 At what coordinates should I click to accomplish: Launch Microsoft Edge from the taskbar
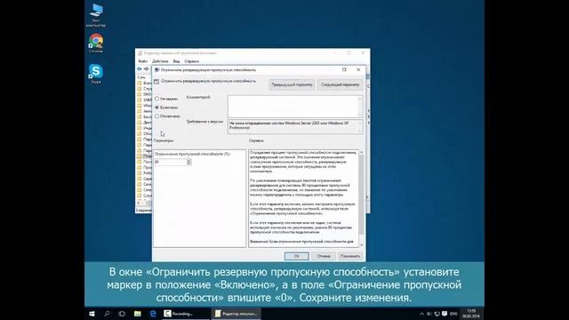pos(153,314)
